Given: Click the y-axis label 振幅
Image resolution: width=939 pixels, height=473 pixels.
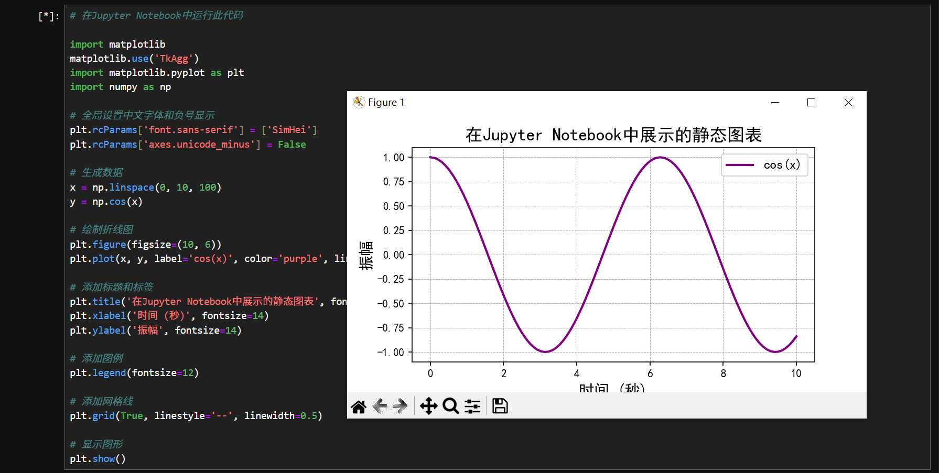Looking at the screenshot, I should (x=366, y=255).
